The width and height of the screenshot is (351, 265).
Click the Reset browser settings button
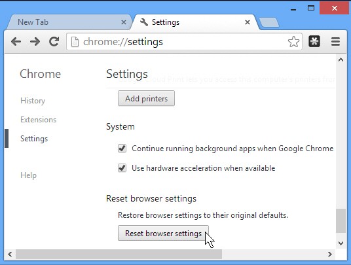163,233
